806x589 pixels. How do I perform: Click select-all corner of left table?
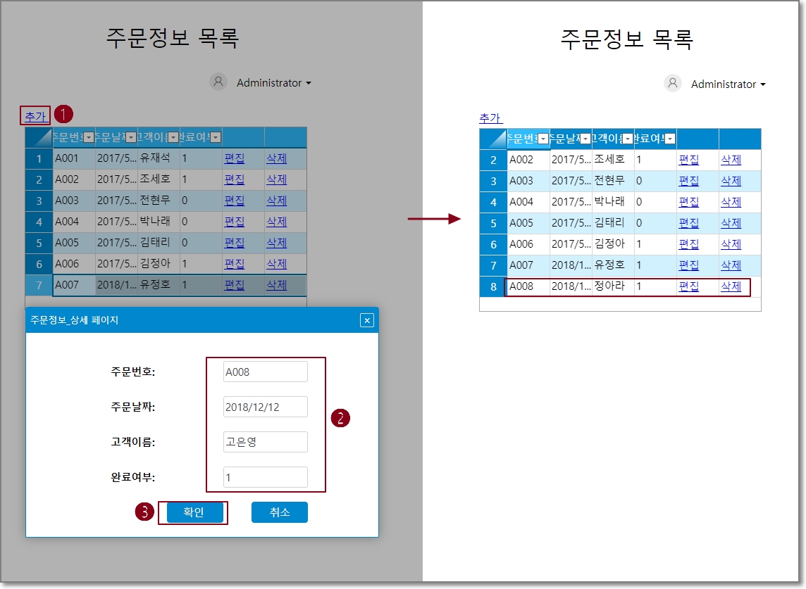[x=39, y=137]
